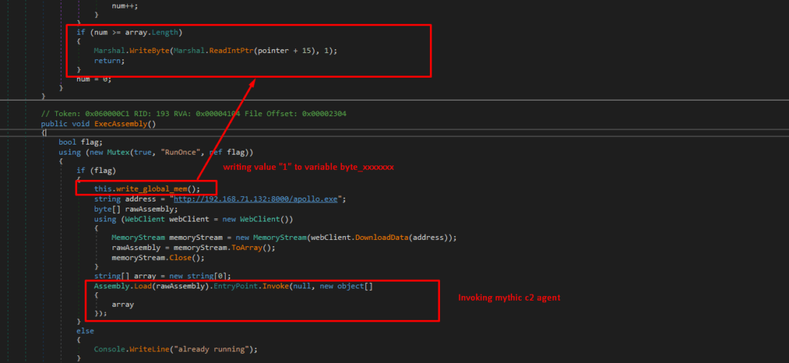789x363 pixels.
Task: Click the 'else' keyword
Action: point(85,331)
